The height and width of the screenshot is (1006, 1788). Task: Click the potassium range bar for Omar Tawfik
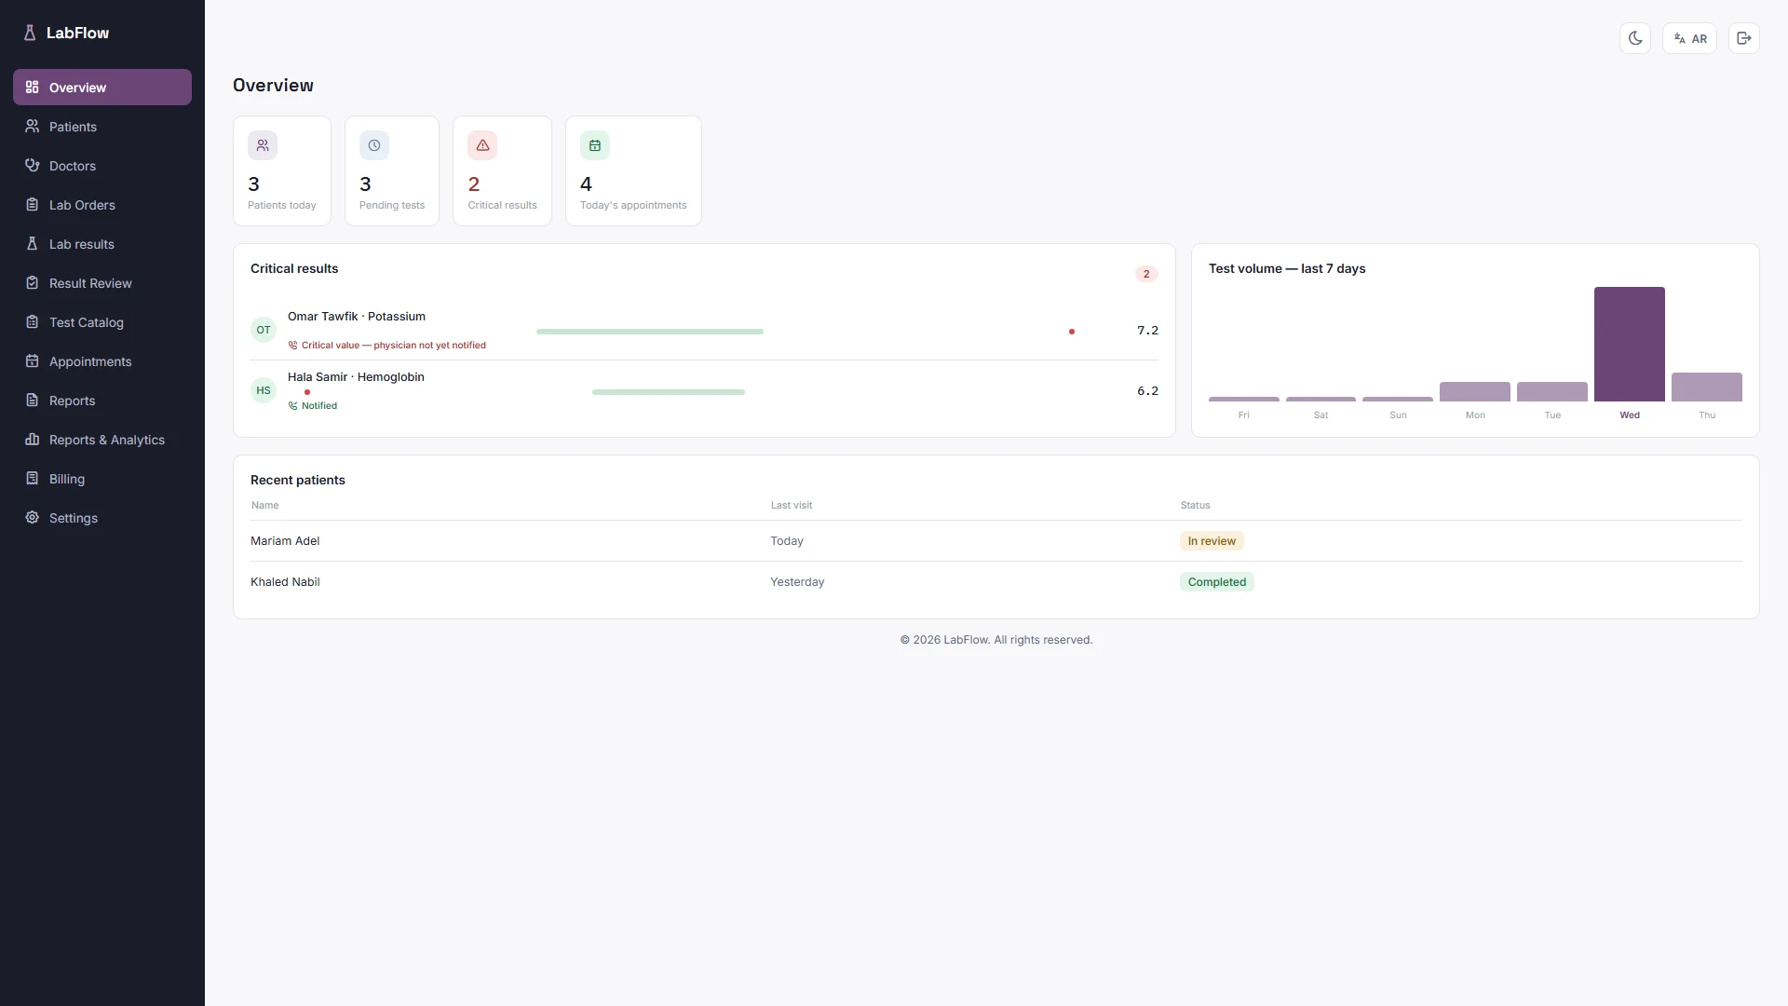[x=650, y=332]
